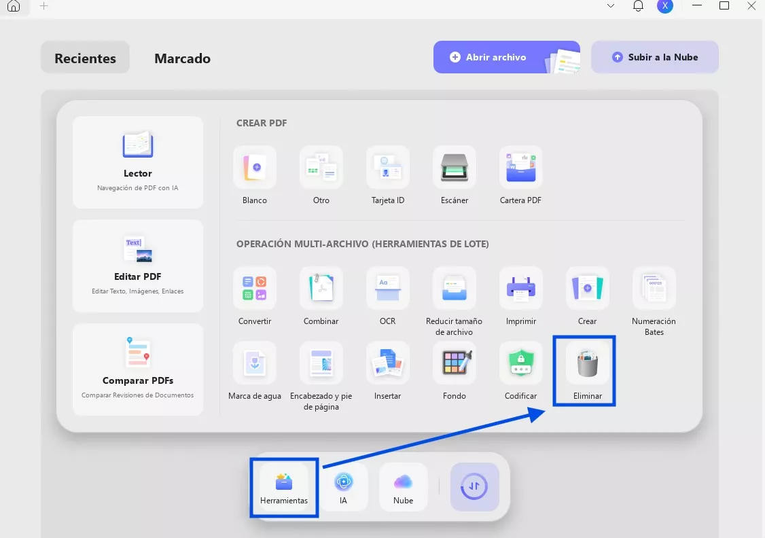Click Abrir archivo button

point(506,57)
